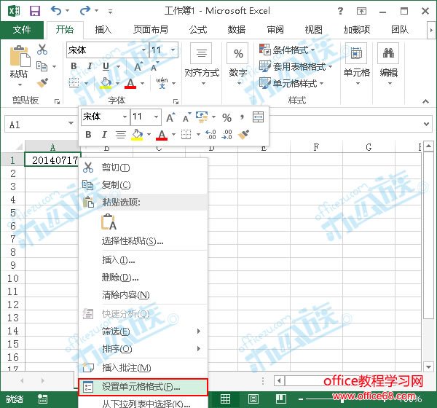The height and width of the screenshot is (408, 437).
Task: Apply percent style in mini toolbar
Action: pos(227,117)
